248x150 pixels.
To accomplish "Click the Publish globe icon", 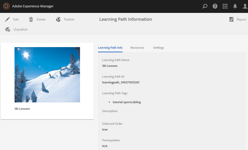I will pos(59,19).
